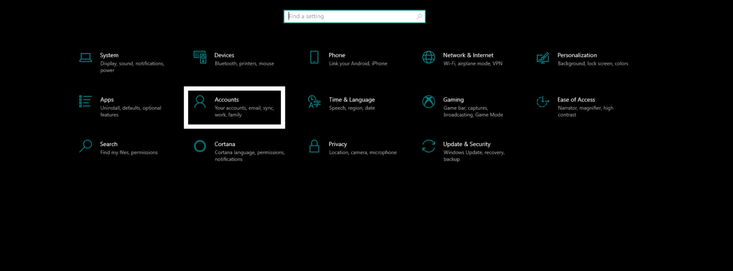Click the Phone icon
Image resolution: width=733 pixels, height=271 pixels.
tap(314, 57)
